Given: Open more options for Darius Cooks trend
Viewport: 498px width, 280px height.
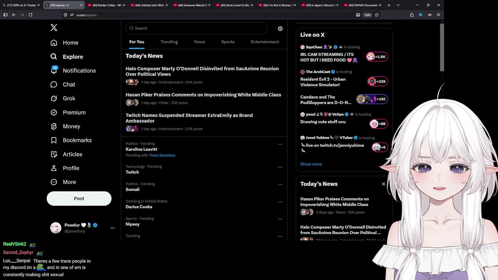Looking at the screenshot, I should point(280,202).
